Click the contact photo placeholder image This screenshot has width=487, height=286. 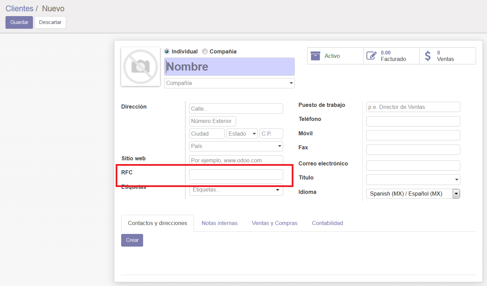click(140, 67)
